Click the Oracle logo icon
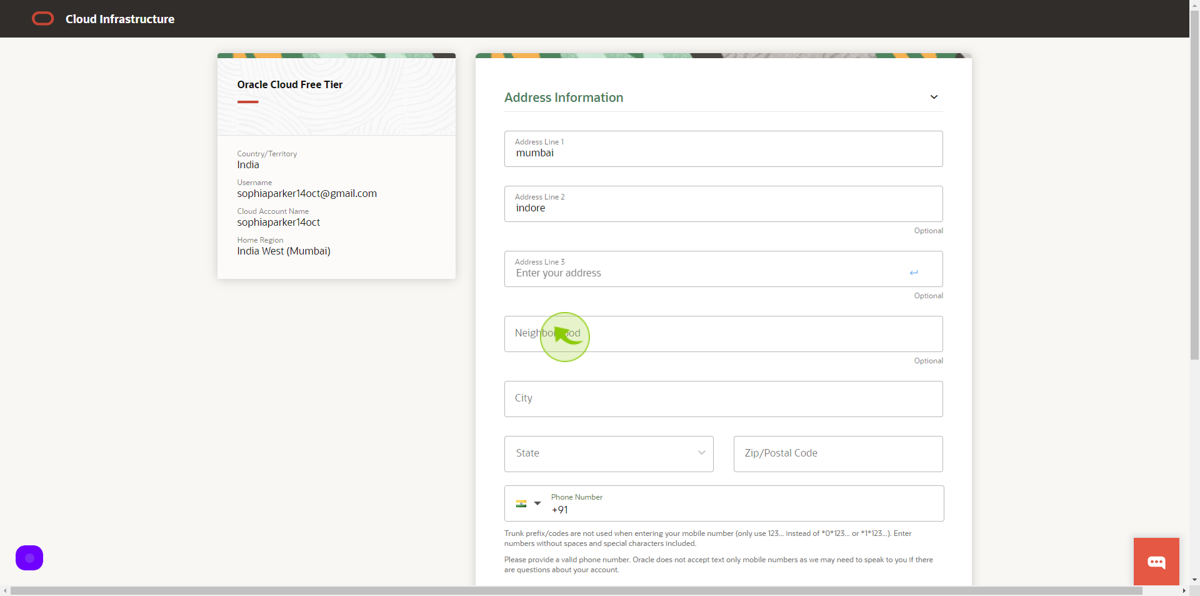Image resolution: width=1200 pixels, height=596 pixels. point(42,19)
